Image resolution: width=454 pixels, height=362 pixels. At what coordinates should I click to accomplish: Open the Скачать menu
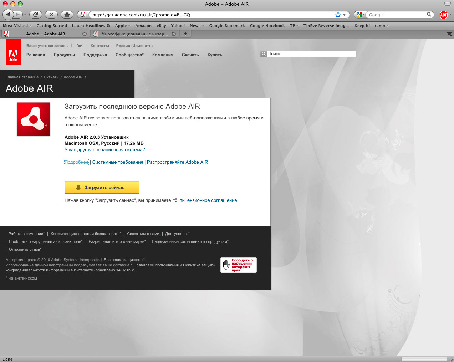190,55
